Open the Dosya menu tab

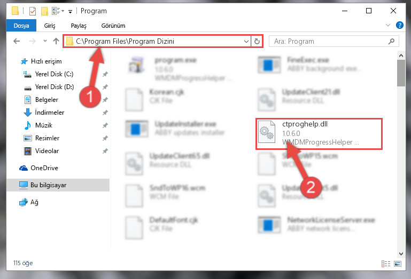click(x=21, y=26)
